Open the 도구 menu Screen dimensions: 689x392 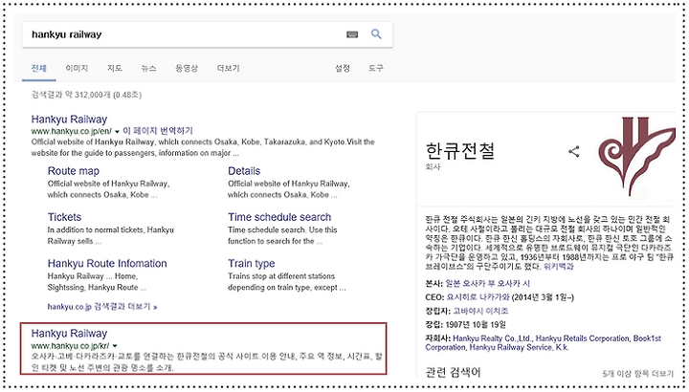tap(376, 68)
